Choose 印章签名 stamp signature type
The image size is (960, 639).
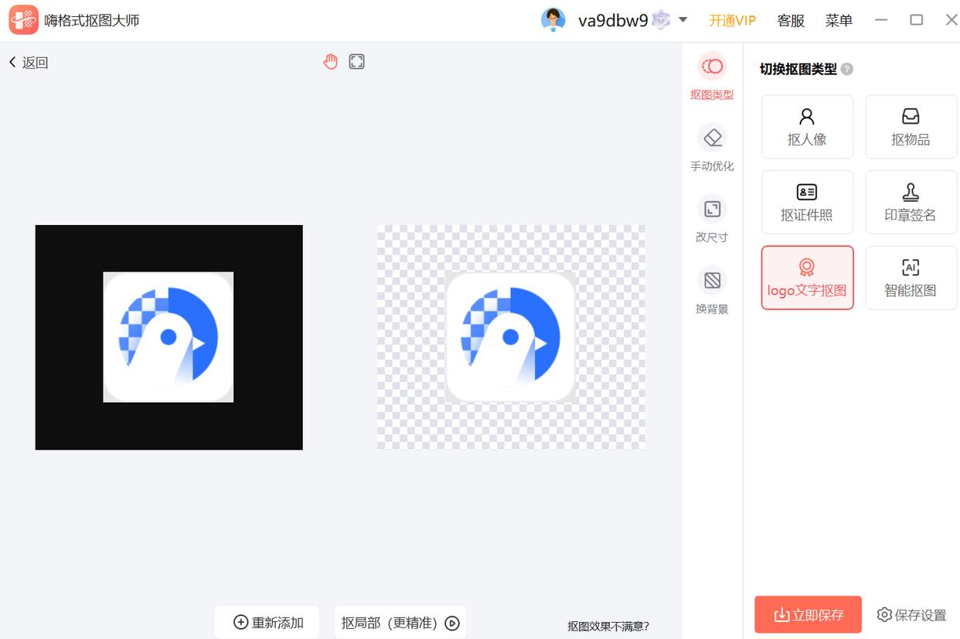911,202
